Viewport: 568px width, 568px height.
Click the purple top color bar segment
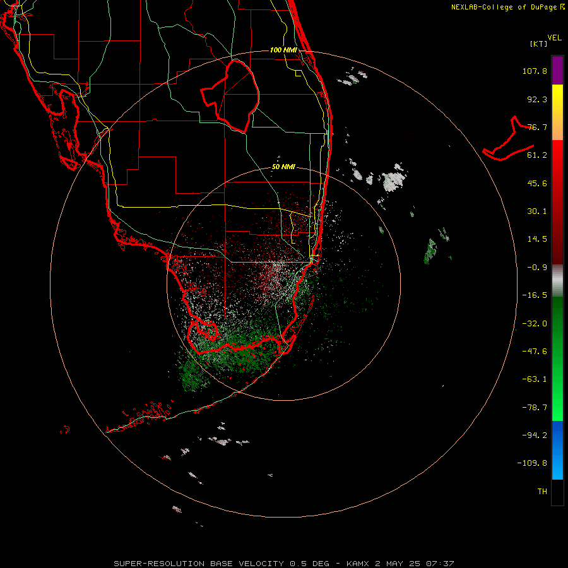pyautogui.click(x=557, y=70)
